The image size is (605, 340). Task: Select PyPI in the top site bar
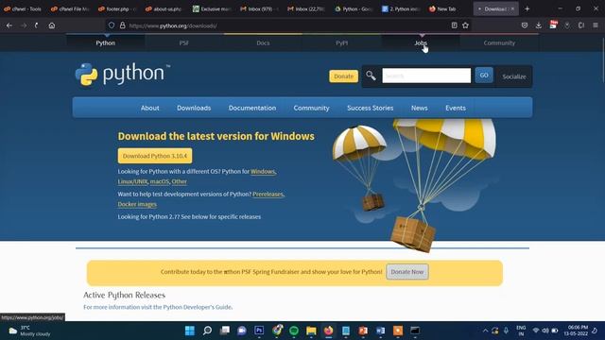coord(342,42)
